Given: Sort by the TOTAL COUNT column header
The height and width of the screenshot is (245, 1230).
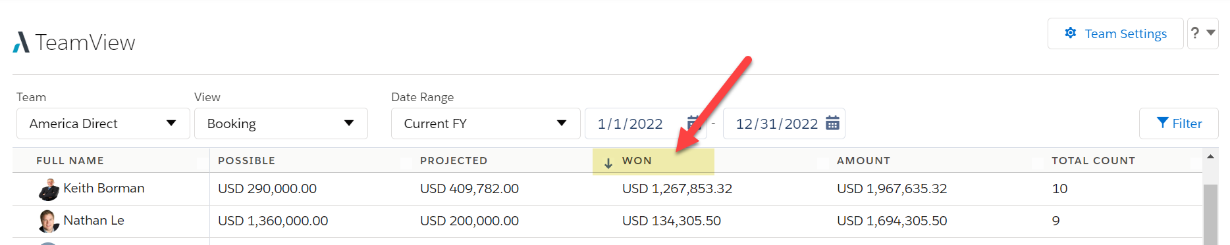Looking at the screenshot, I should tap(1093, 160).
